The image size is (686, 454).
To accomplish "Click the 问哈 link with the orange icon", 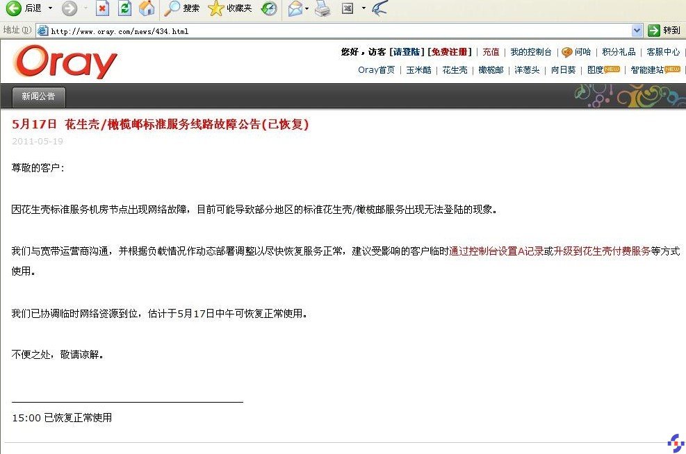I will [576, 52].
